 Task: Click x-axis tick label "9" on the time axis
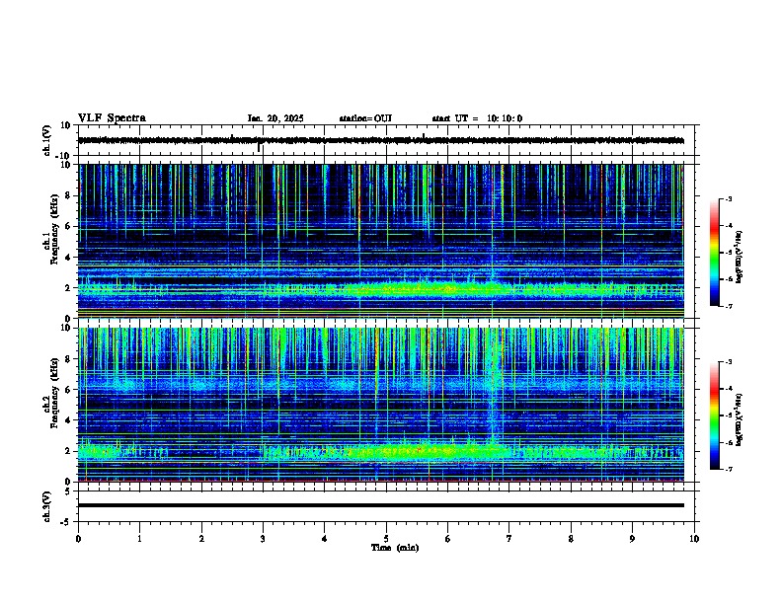(x=632, y=539)
